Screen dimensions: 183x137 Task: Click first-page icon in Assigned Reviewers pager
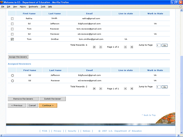click(x=94, y=89)
